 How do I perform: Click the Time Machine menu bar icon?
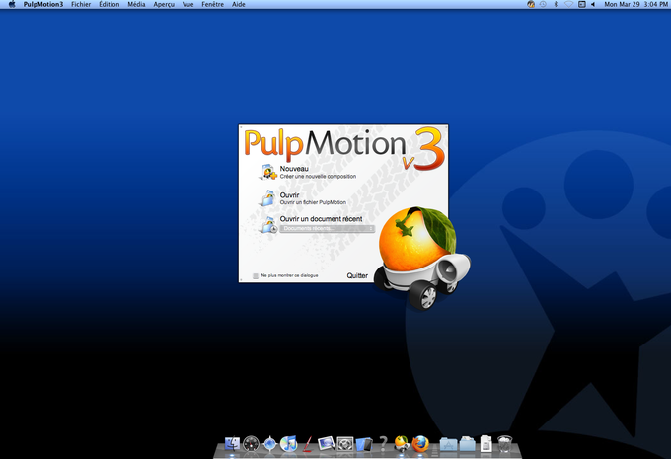point(543,4)
